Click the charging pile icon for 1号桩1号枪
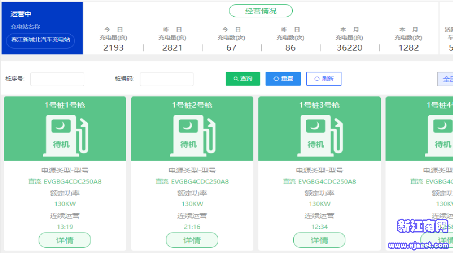453x253 pixels. (65, 133)
